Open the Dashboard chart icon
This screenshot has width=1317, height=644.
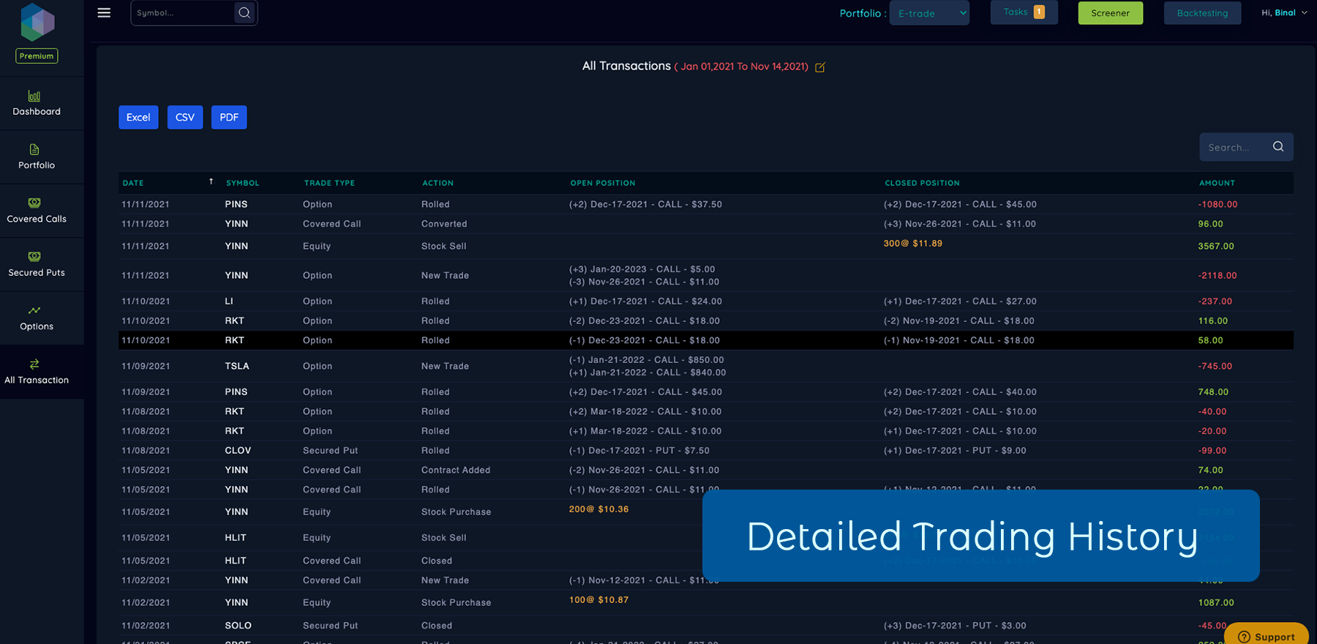(34, 96)
